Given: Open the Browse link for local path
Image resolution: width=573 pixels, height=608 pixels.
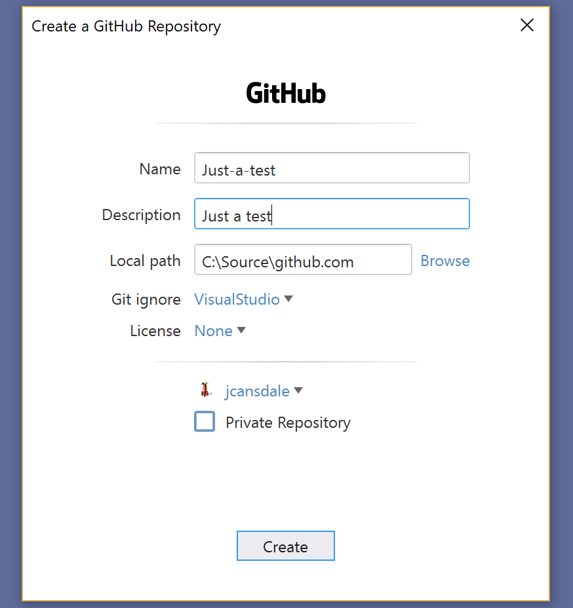Looking at the screenshot, I should (x=445, y=261).
